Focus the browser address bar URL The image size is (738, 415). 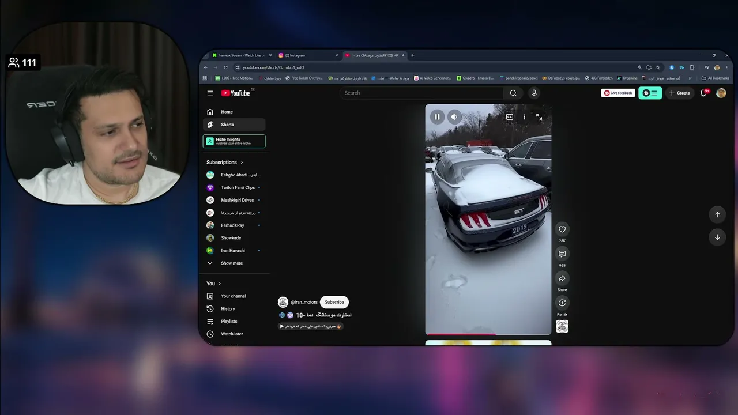click(274, 67)
